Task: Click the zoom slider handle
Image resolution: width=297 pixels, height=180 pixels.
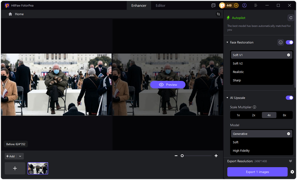Action: click(182, 156)
